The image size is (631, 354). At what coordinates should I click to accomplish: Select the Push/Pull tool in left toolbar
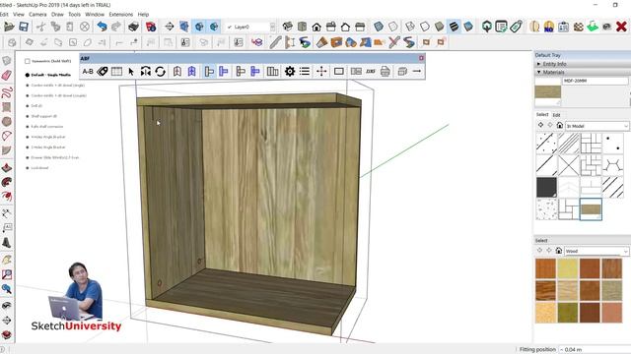7,168
